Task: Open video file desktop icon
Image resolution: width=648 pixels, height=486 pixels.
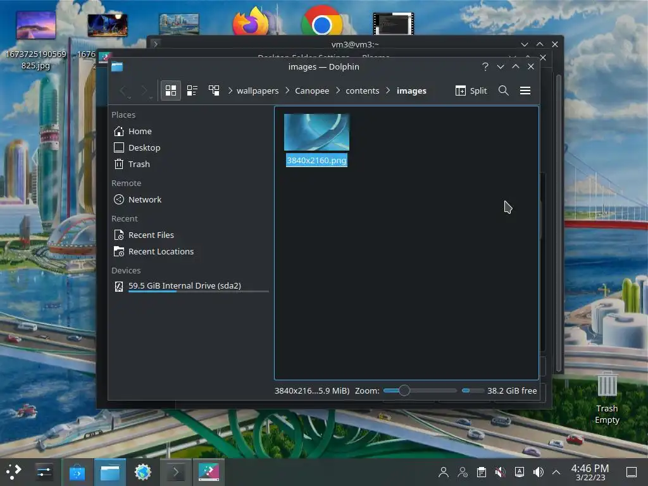Action: tap(394, 23)
